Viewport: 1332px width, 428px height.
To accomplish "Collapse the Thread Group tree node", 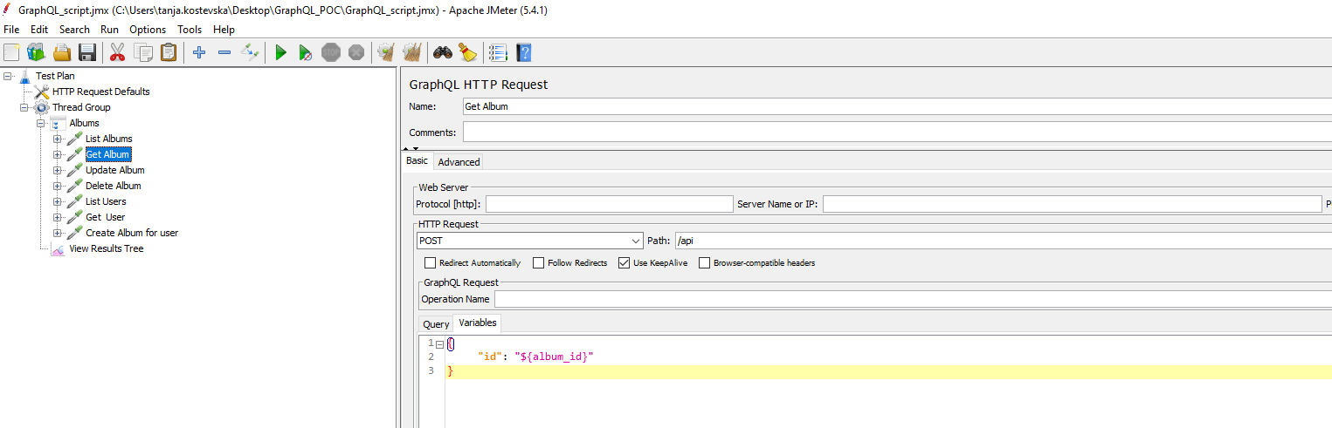I will pyautogui.click(x=24, y=107).
